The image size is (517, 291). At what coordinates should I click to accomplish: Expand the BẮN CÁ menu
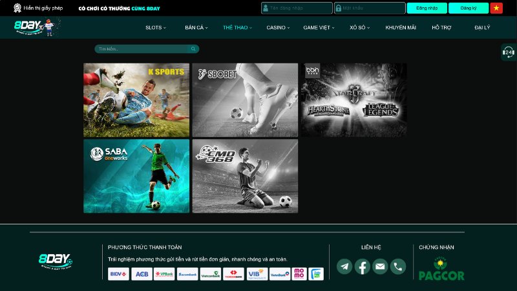196,27
